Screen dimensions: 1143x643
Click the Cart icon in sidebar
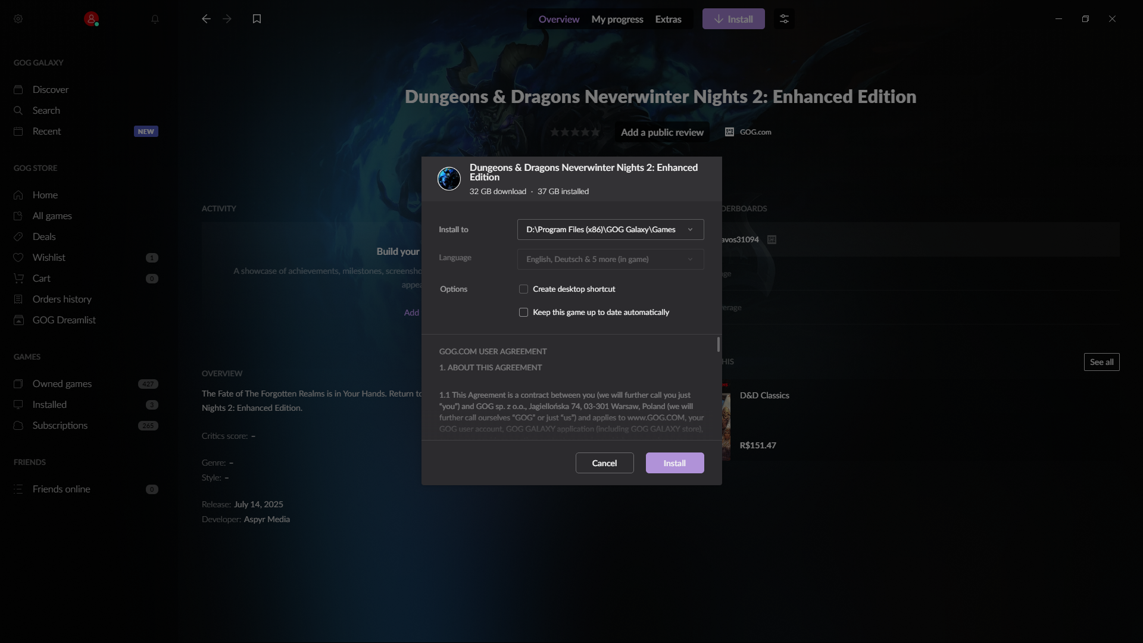pos(18,278)
